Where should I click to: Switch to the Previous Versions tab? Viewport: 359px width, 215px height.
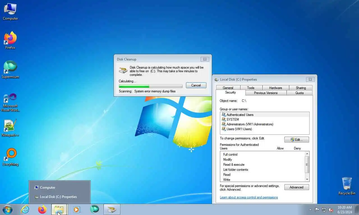[x=266, y=93]
